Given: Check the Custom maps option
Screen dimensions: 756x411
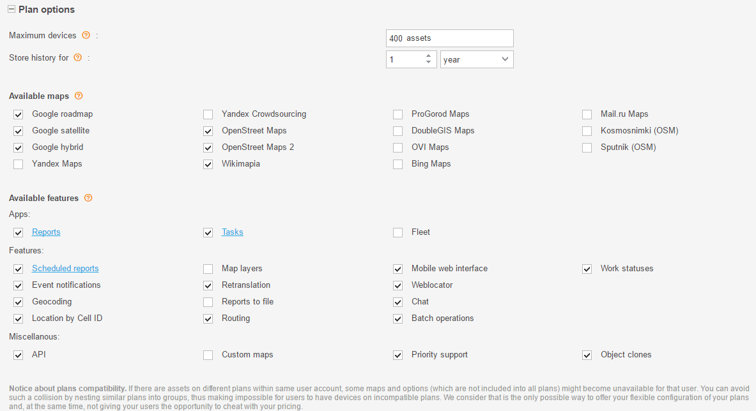Looking at the screenshot, I should click(208, 355).
